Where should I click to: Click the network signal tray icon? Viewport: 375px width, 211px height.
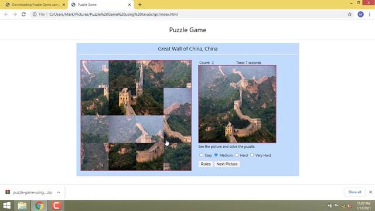tap(343, 206)
